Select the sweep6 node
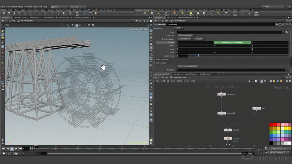Image resolution: width=292 pixels, height=164 pixels. click(228, 130)
